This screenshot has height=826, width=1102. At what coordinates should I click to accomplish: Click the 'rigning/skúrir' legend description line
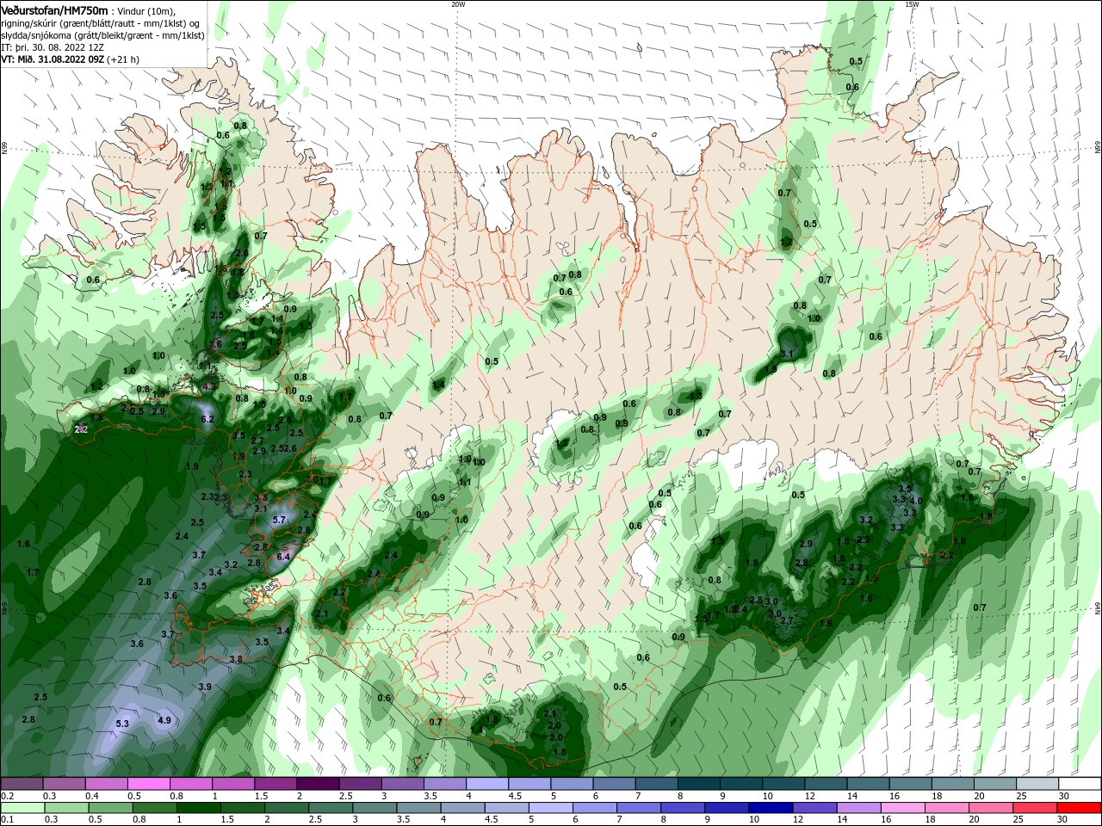[x=101, y=23]
